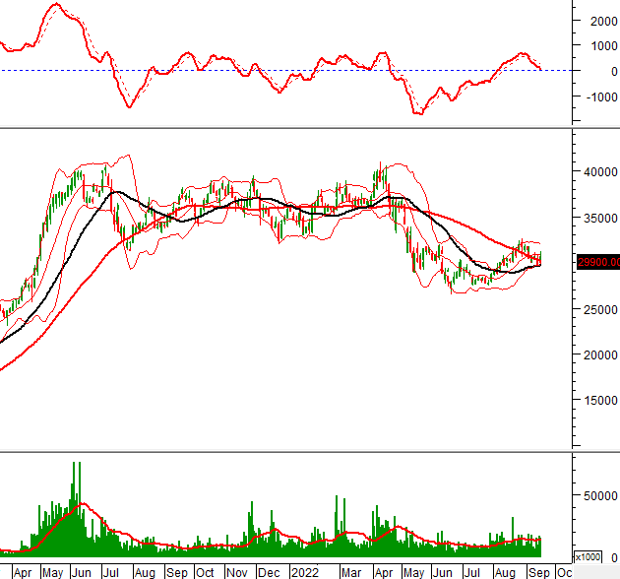The height and width of the screenshot is (579, 620).
Task: Click the highlighted 29900.00 current price label
Action: click(x=598, y=262)
